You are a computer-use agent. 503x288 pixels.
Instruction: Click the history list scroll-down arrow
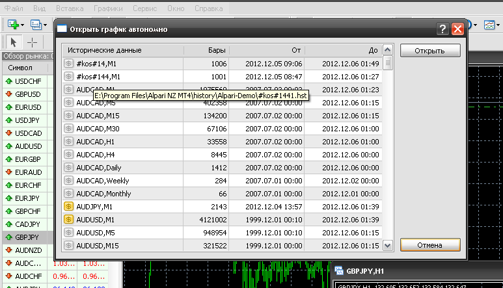[388, 246]
